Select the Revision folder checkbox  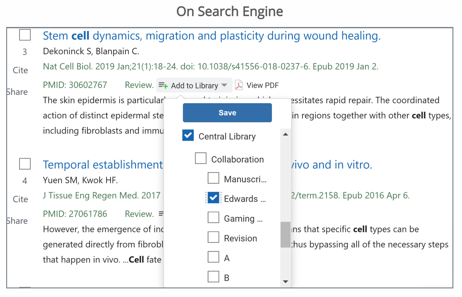pos(214,237)
